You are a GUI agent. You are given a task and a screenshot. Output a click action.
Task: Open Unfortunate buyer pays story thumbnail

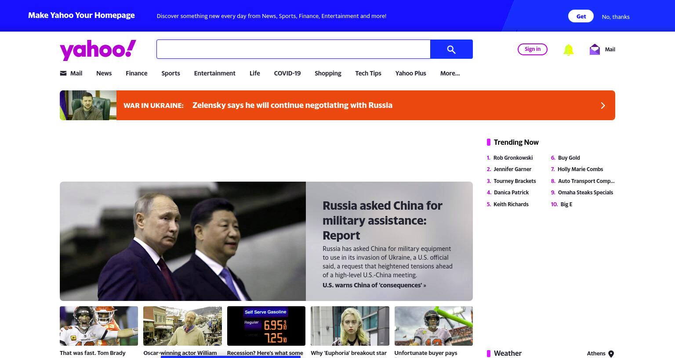tap(434, 326)
